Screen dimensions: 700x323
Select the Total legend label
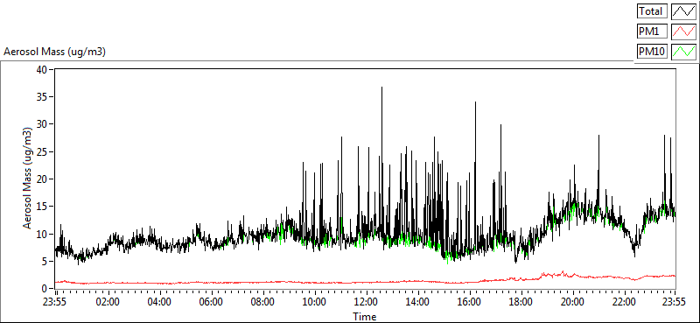tap(652, 11)
